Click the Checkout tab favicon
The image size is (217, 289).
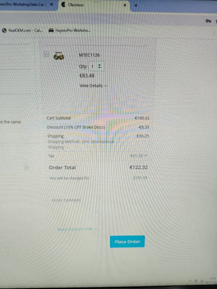63,5
